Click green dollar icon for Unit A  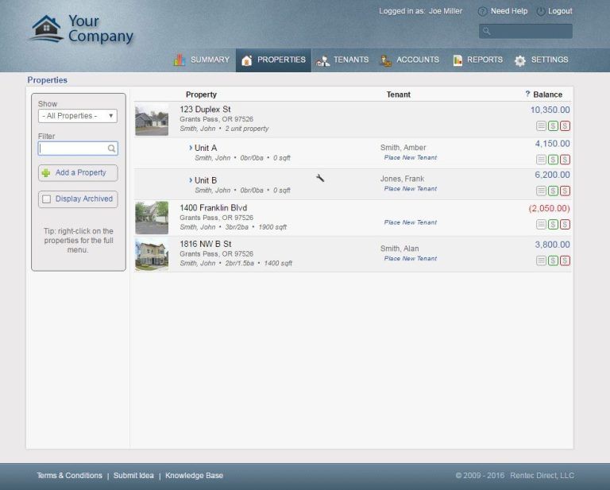tap(553, 160)
